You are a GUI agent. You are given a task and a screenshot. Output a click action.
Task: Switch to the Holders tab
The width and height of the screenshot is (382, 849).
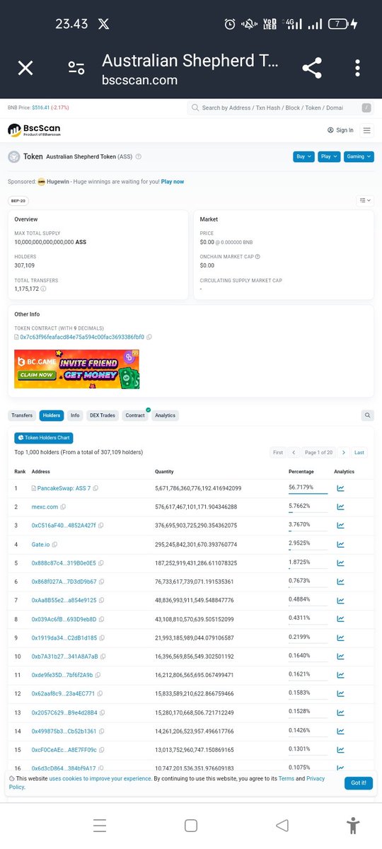coord(52,415)
